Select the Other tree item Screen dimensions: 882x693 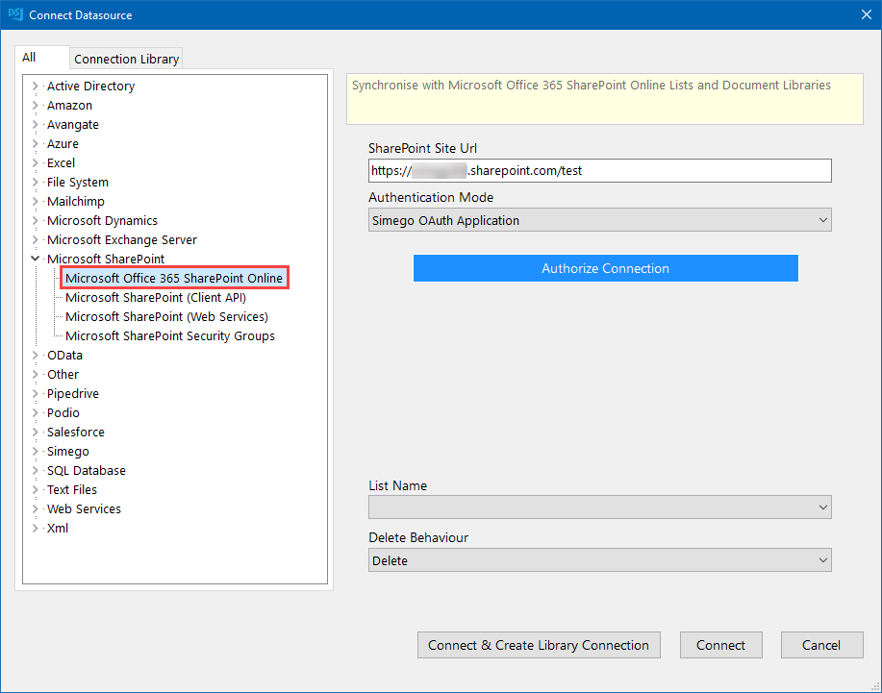(63, 374)
